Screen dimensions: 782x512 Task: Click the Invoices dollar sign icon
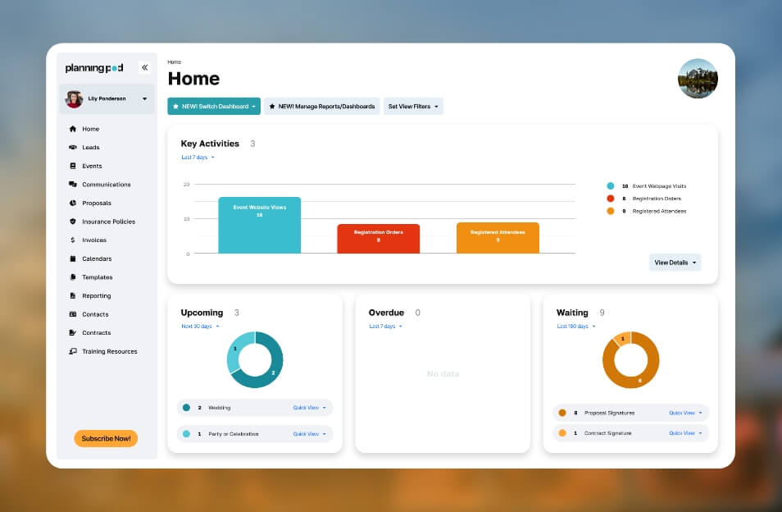tap(73, 240)
